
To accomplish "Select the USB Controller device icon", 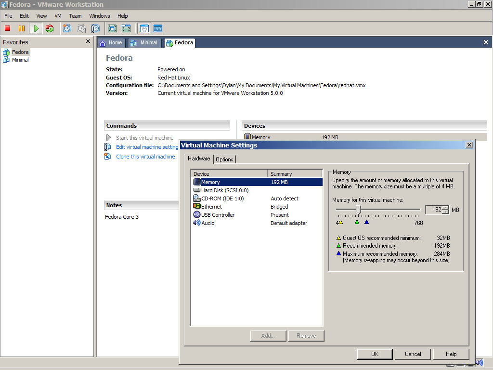I will coord(196,214).
